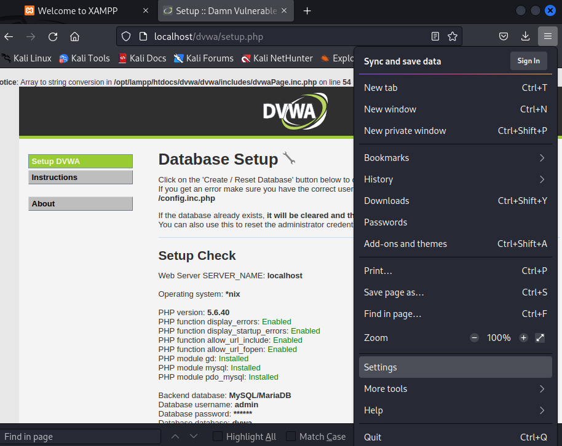The image size is (562, 446).
Task: Open Downloads from the menu
Action: (455, 201)
